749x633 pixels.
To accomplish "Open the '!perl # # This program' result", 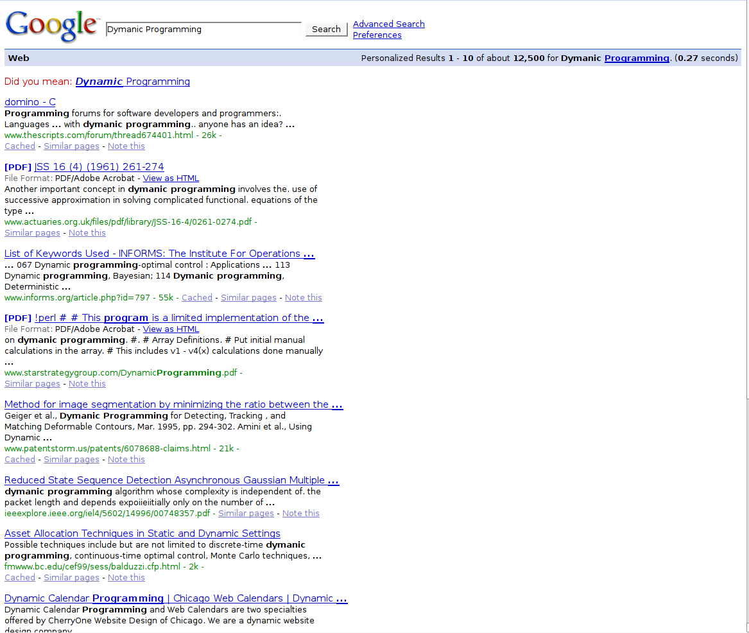I will point(179,318).
